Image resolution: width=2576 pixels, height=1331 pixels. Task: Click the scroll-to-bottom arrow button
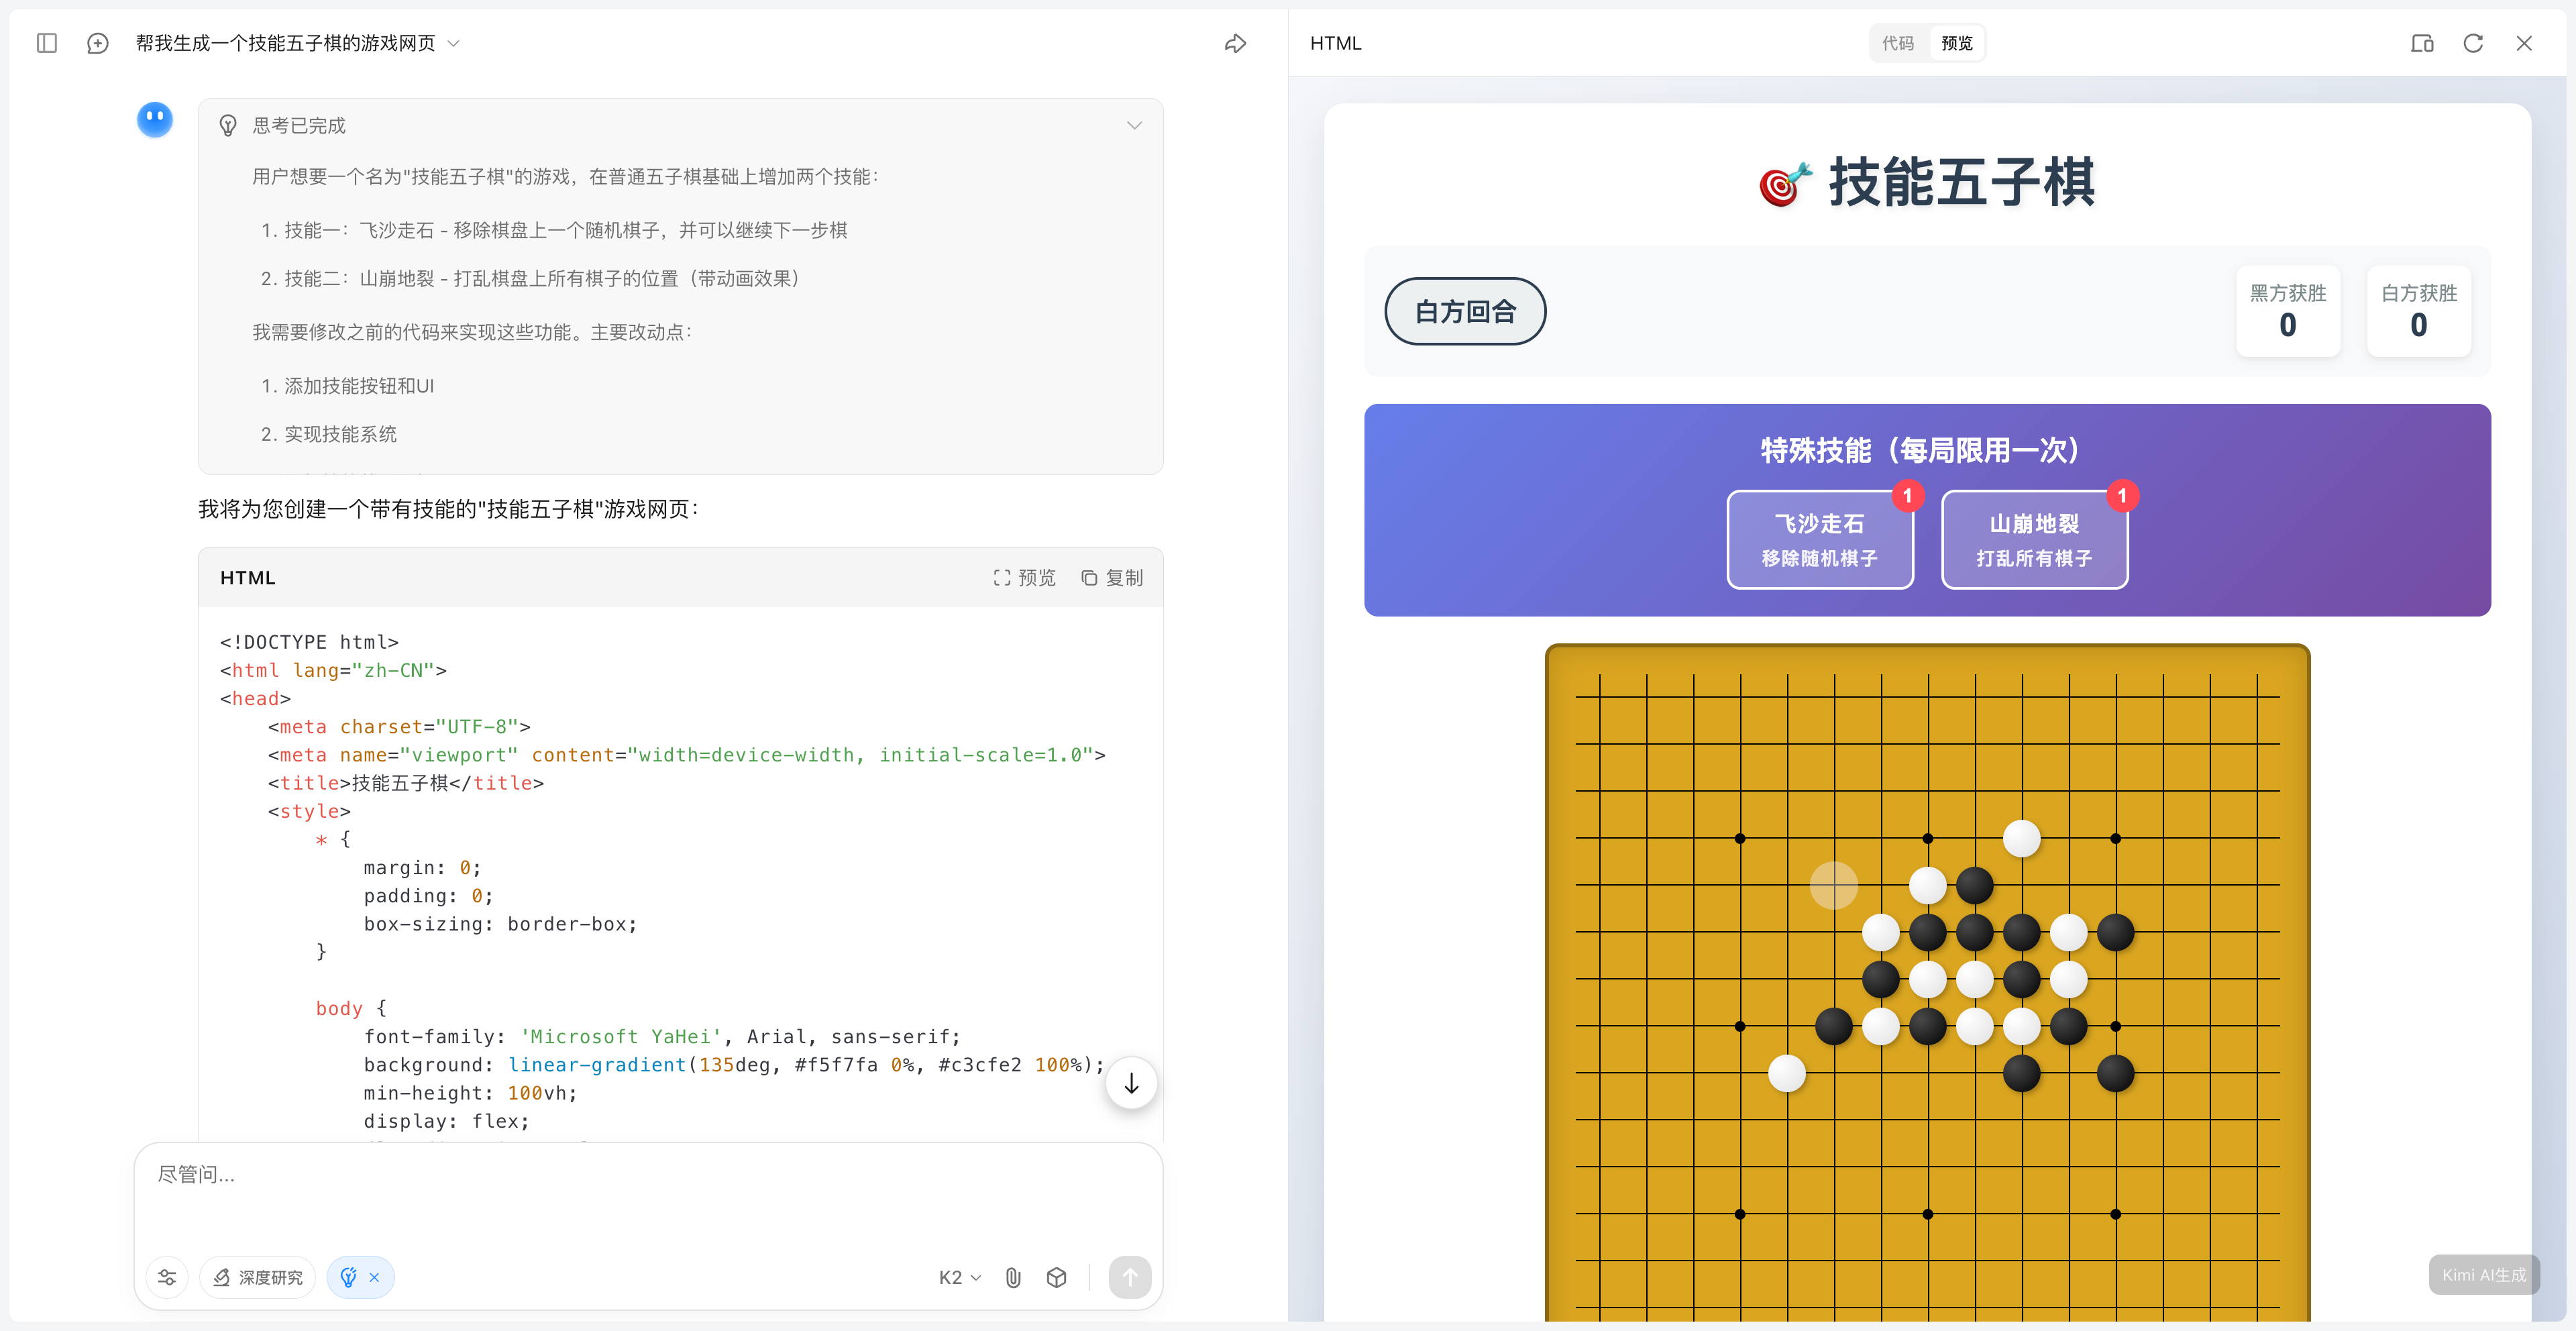tap(1131, 1083)
